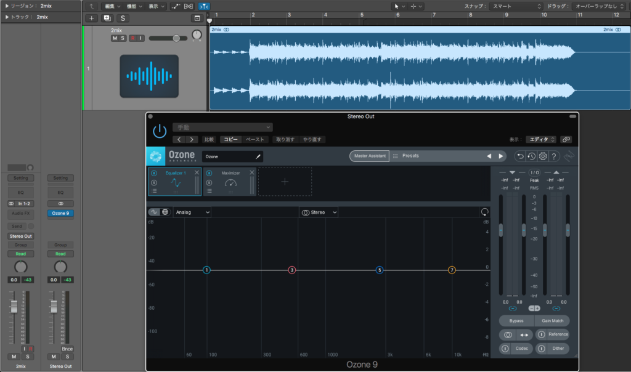Toggle the Reference power button

[541, 334]
